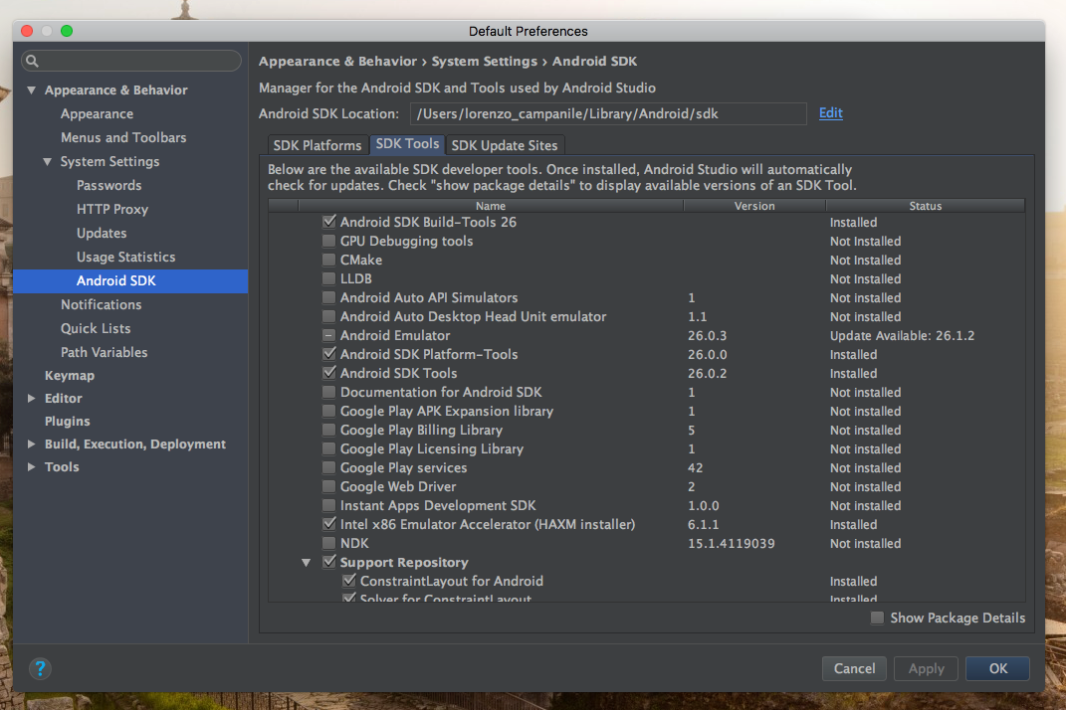This screenshot has width=1066, height=710.
Task: Select Android SDK in the sidebar
Action: [130, 281]
